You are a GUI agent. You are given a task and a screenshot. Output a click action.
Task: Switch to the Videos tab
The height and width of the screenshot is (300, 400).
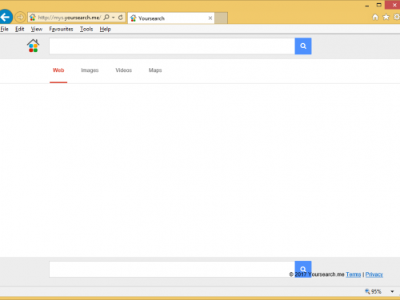pos(123,70)
